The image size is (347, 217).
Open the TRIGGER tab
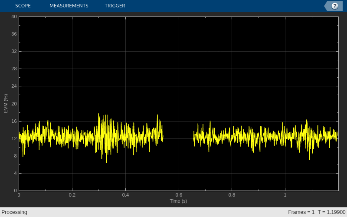(115, 6)
